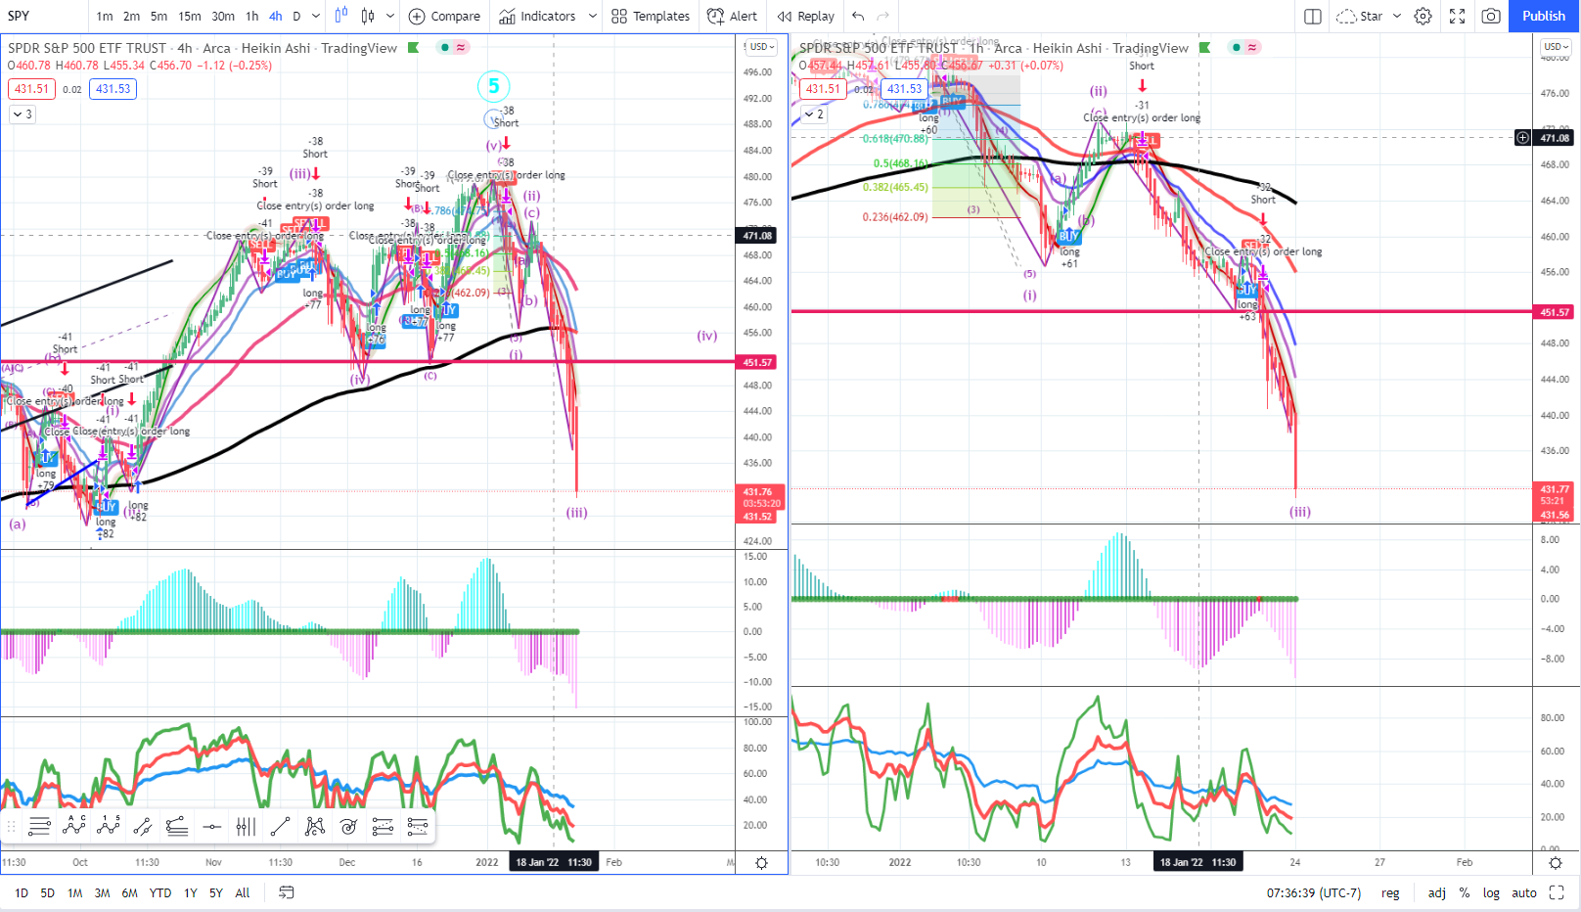Set date range to 1M
Viewport: 1581px width, 912px height.
point(74,892)
